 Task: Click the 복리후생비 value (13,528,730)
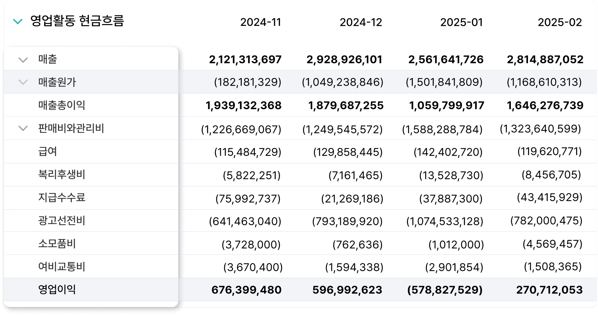[x=451, y=175]
